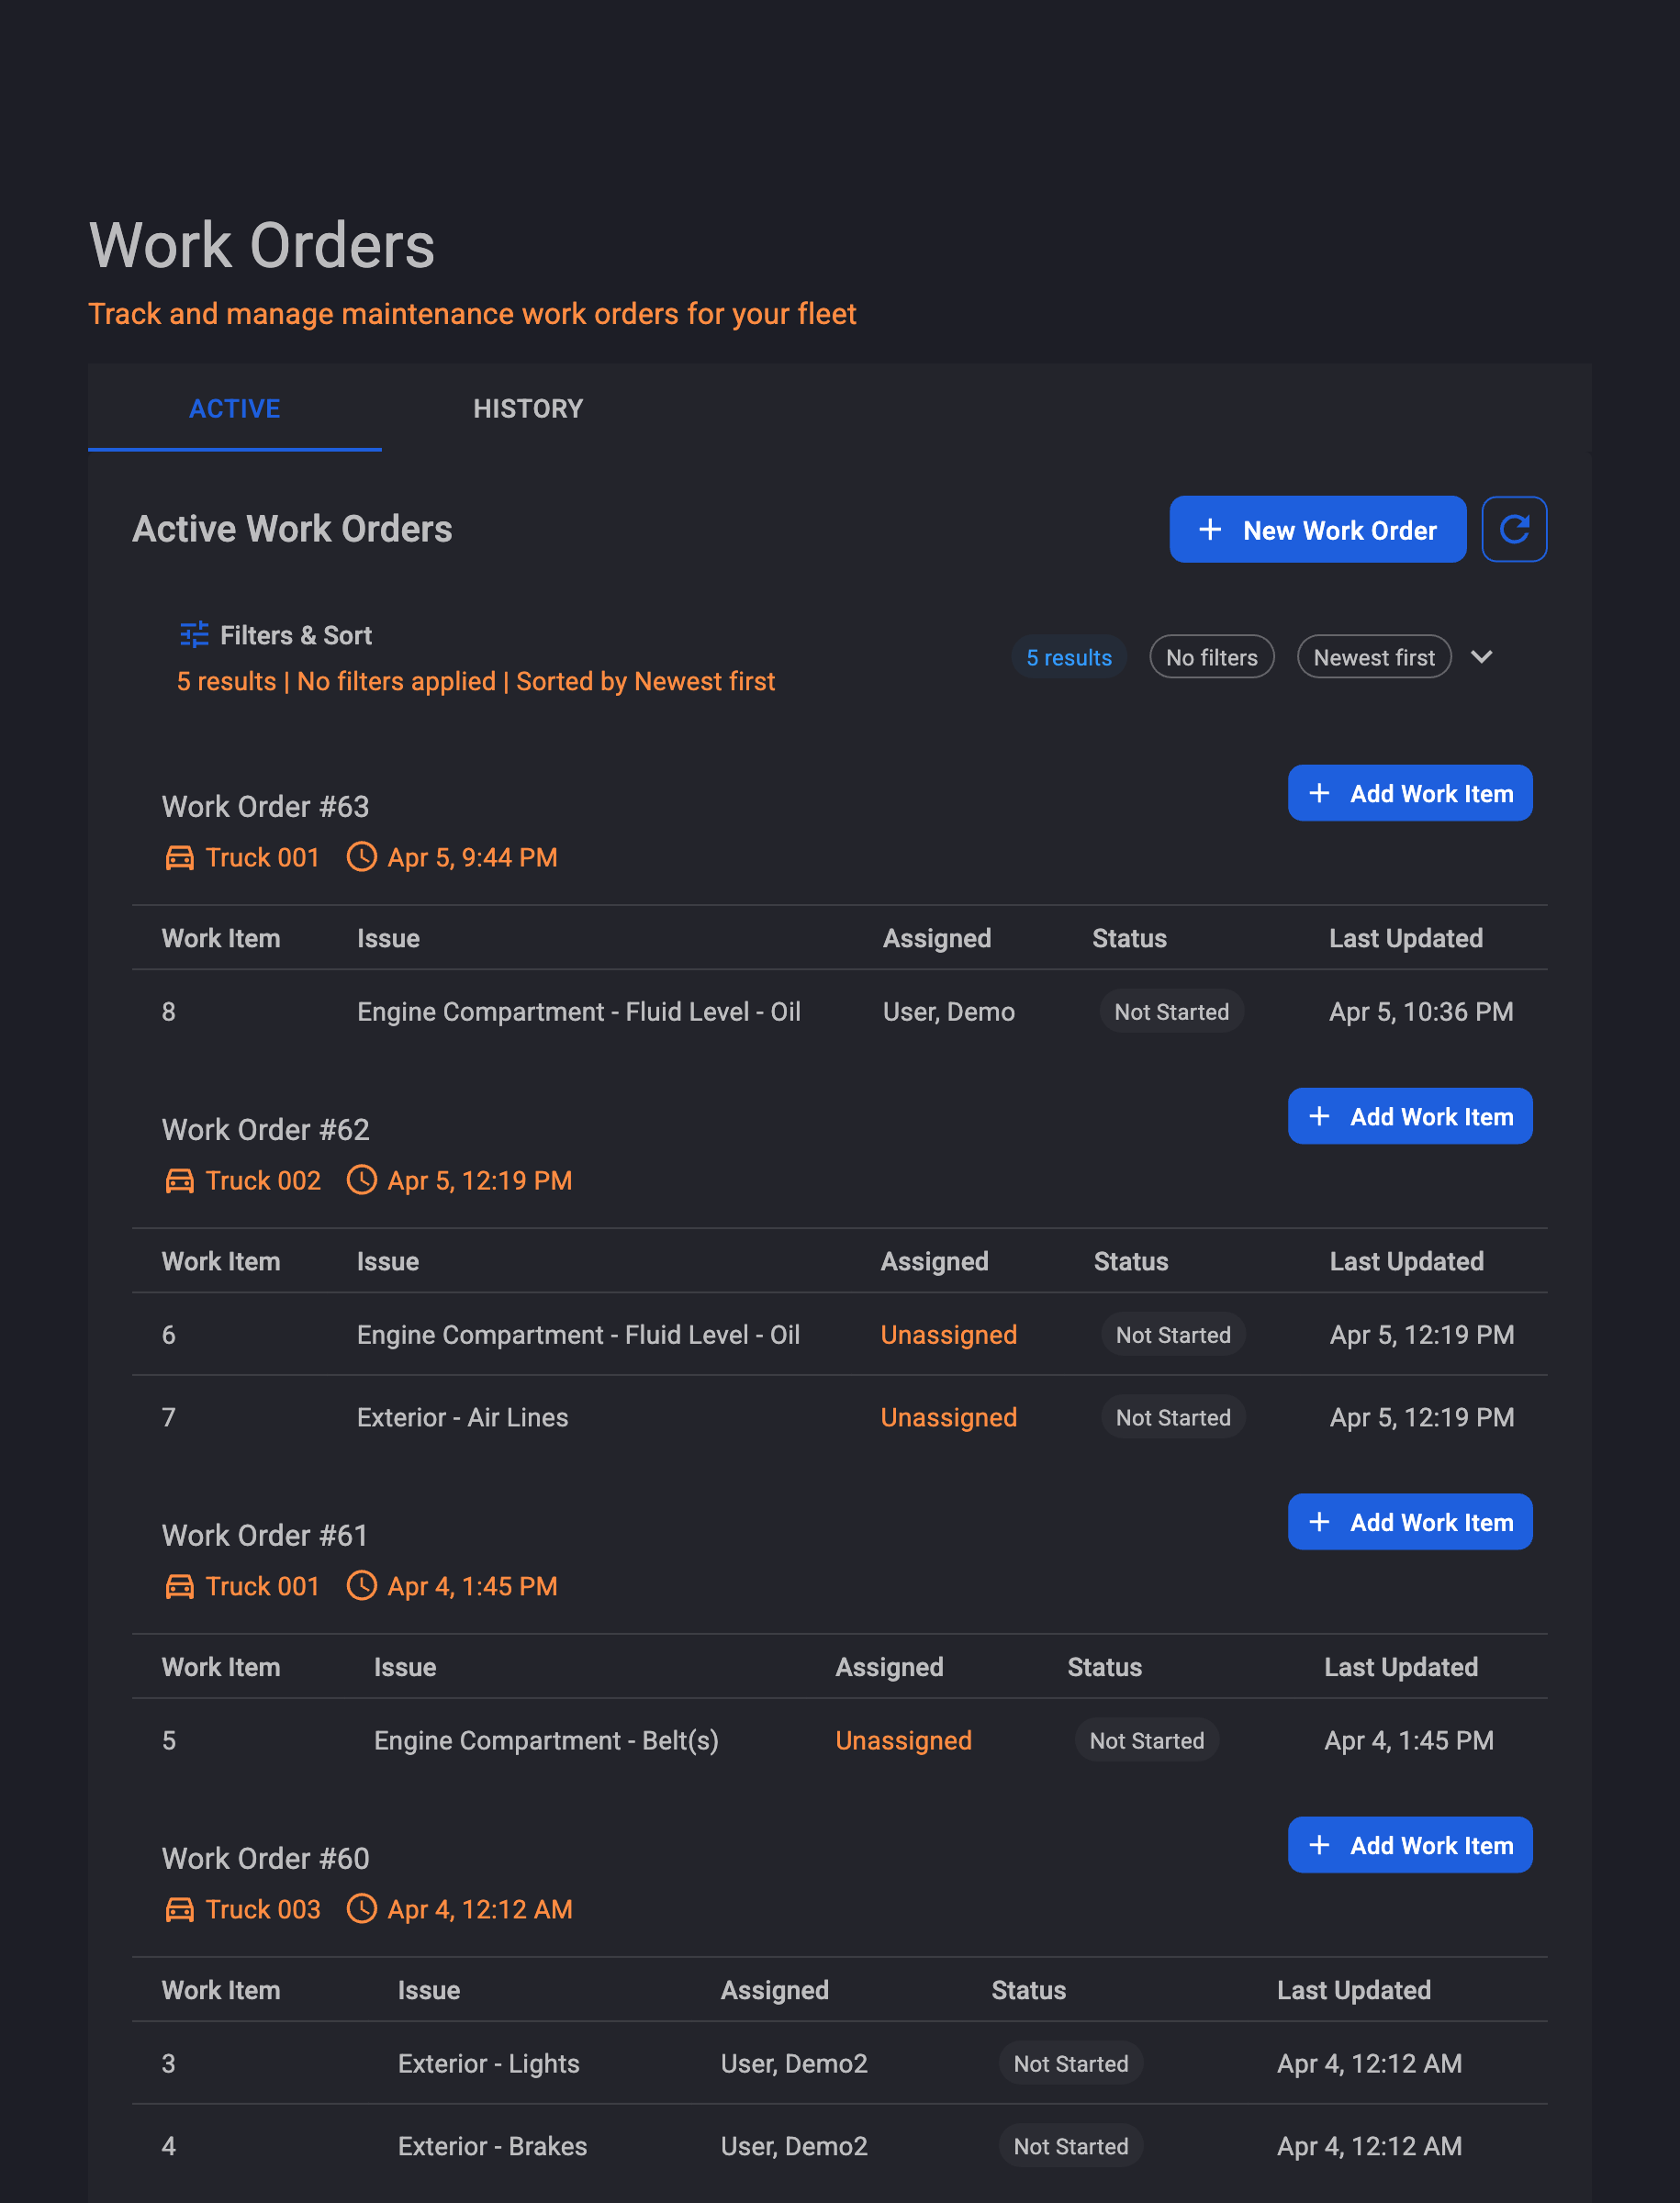Click the truck icon beside Truck 003
This screenshot has height=2203, width=1680.
pyautogui.click(x=179, y=1909)
